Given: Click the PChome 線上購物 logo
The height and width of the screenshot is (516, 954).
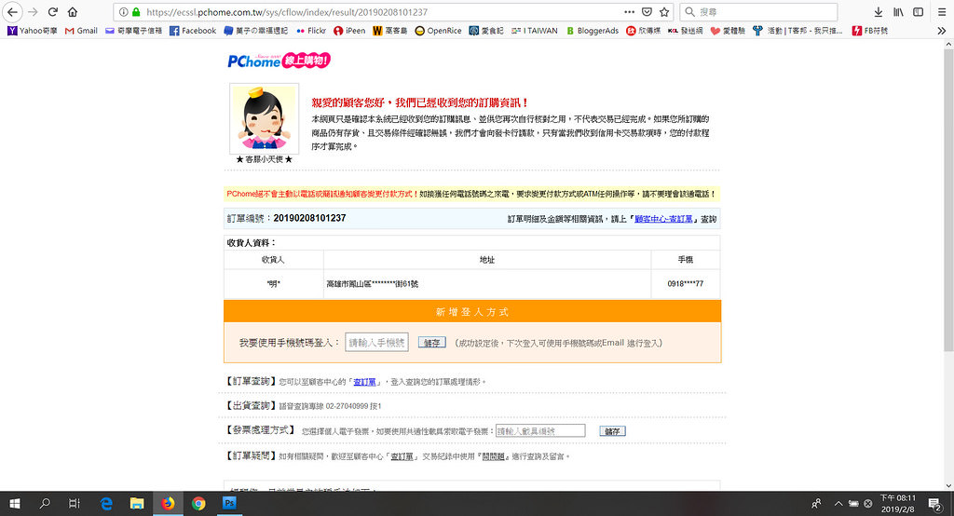Looking at the screenshot, I should click(279, 61).
